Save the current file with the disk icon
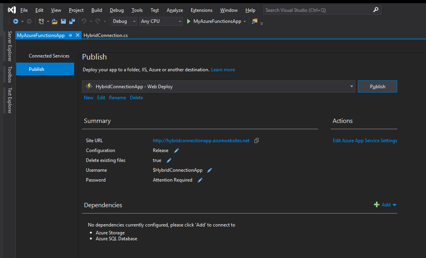The image size is (426, 258). click(x=63, y=21)
